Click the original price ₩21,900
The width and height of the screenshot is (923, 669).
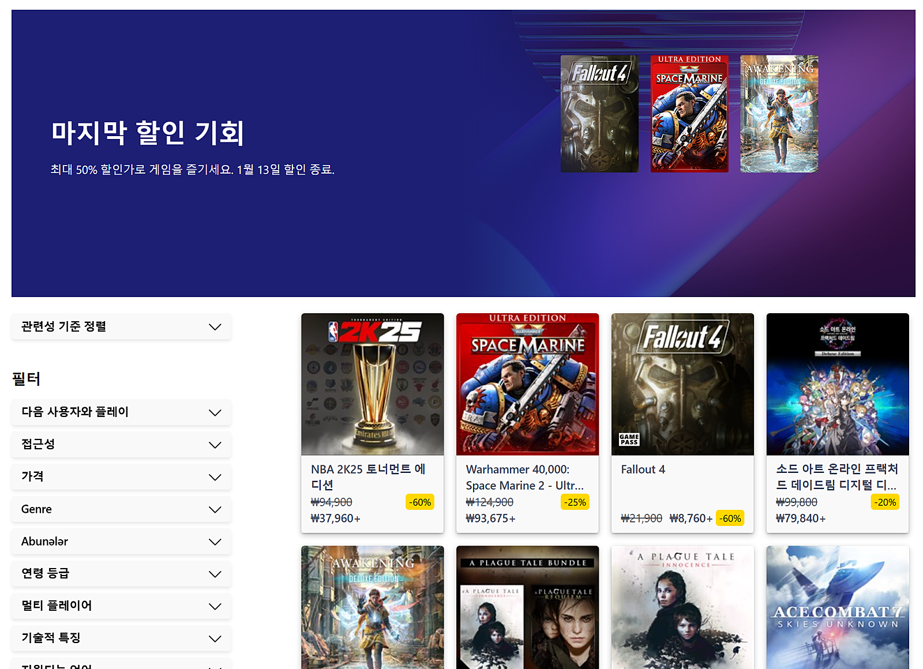[x=642, y=518]
